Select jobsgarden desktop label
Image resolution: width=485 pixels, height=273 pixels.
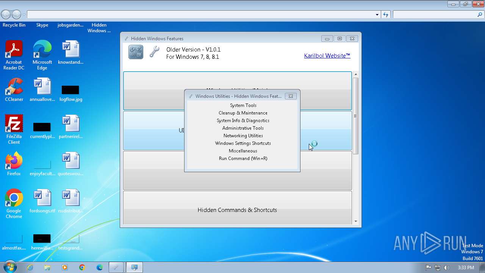(x=70, y=25)
